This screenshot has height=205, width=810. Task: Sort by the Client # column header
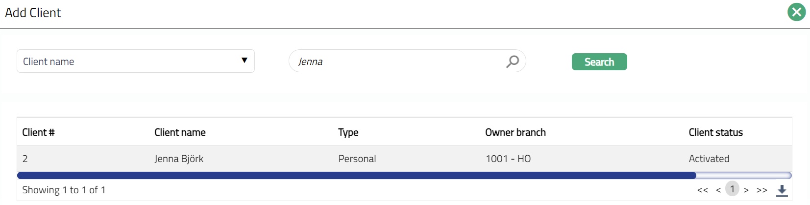tap(38, 132)
